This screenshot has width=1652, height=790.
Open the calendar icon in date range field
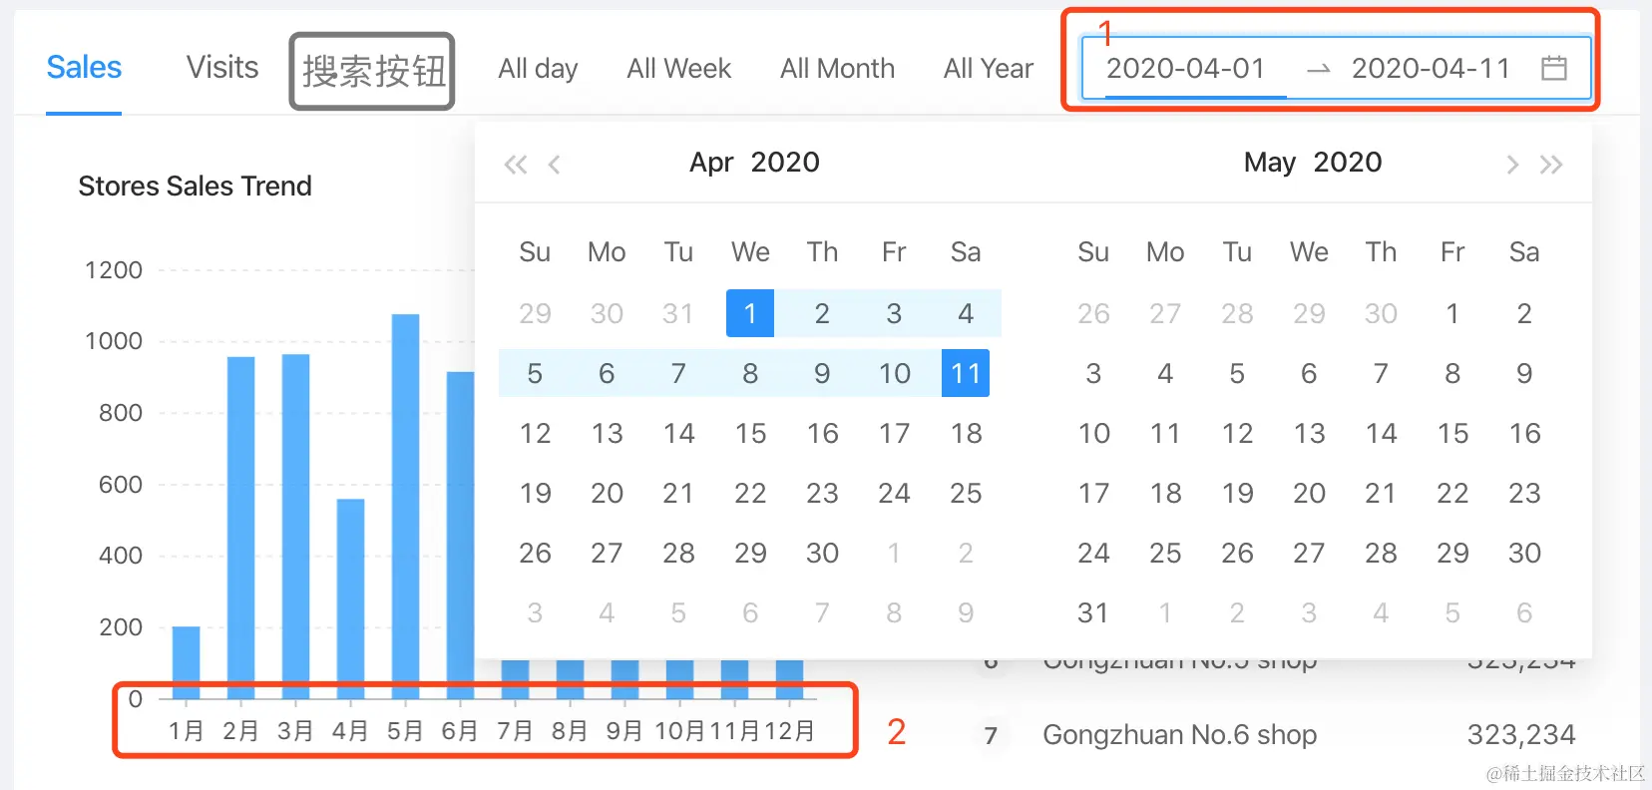tap(1553, 68)
